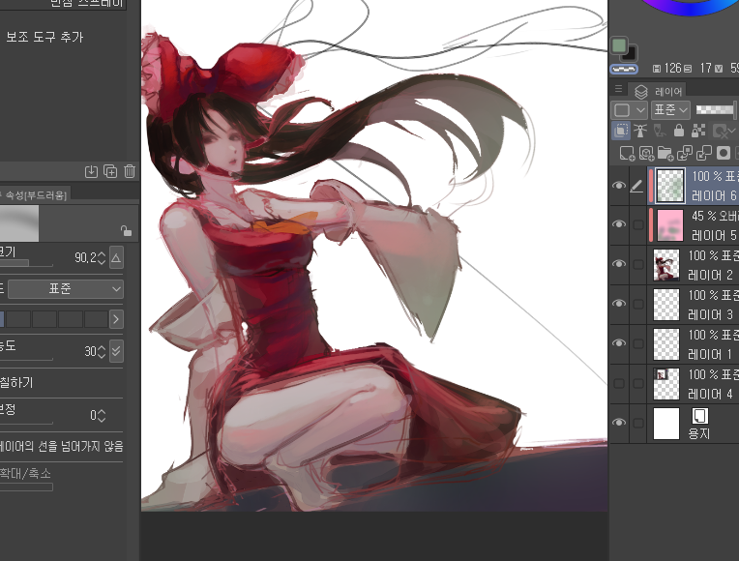Check the 레이어 5 lock column box
739x561 pixels.
pyautogui.click(x=637, y=224)
